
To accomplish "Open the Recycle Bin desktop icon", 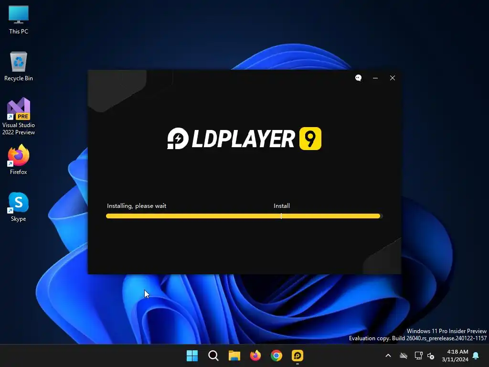I will click(19, 66).
